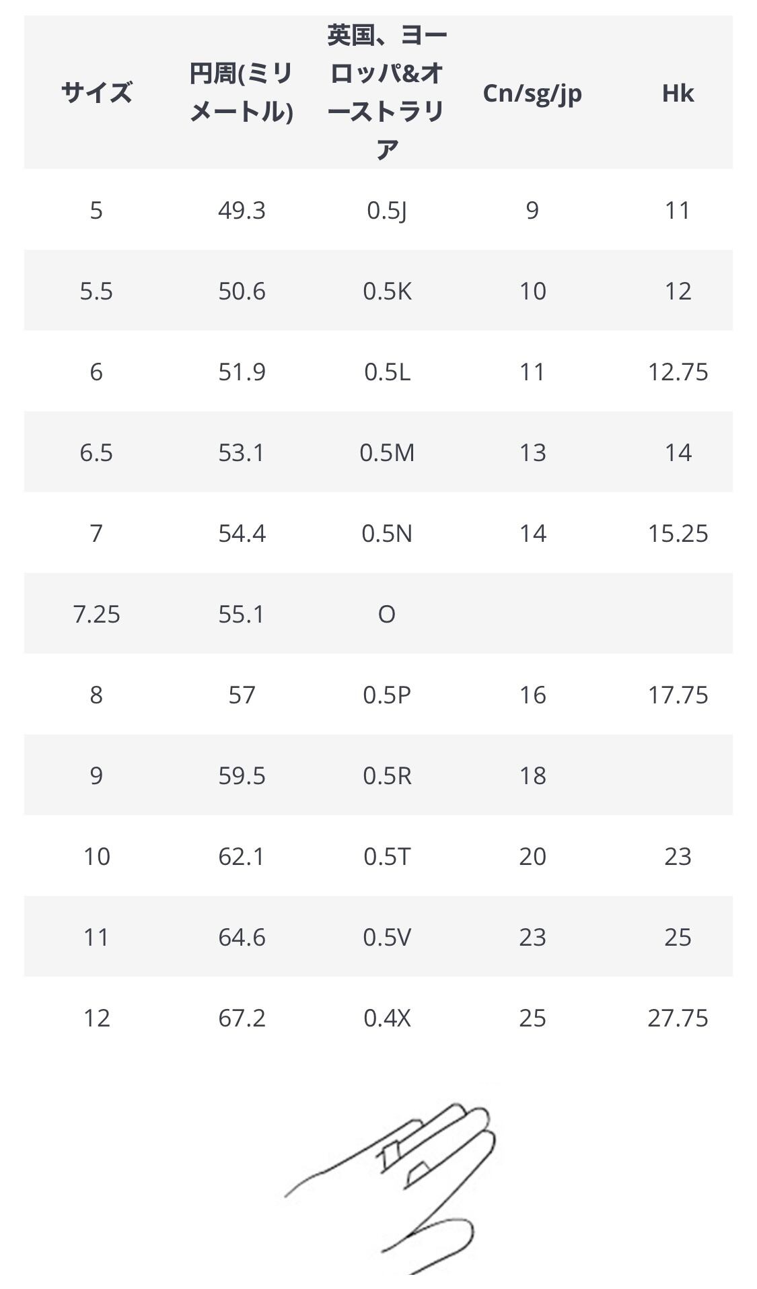Click the 54.4 circumference value

(x=242, y=534)
